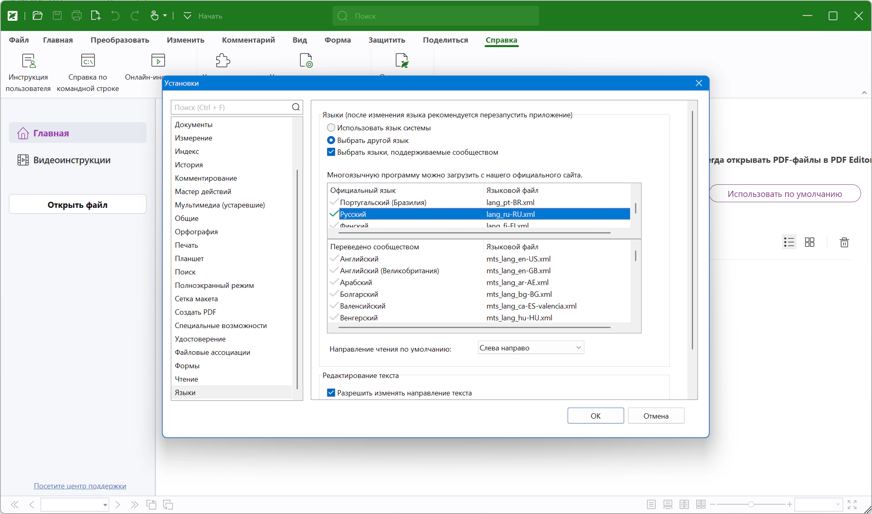Open the Преобразовать ribbon tab

tap(120, 40)
